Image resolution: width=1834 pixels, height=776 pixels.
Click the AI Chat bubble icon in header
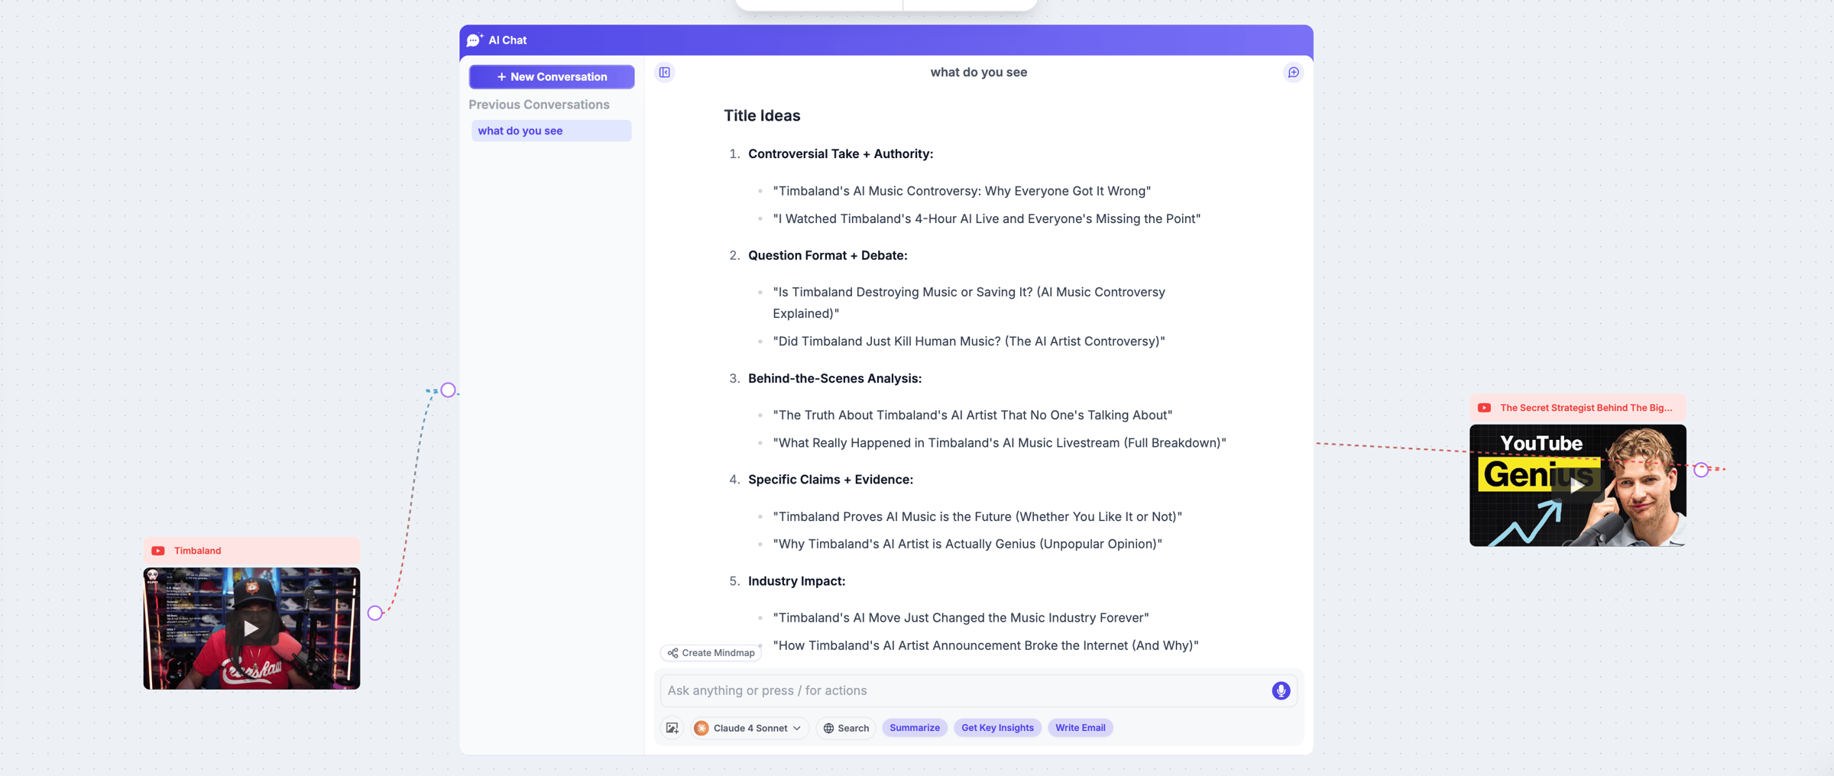tap(475, 40)
